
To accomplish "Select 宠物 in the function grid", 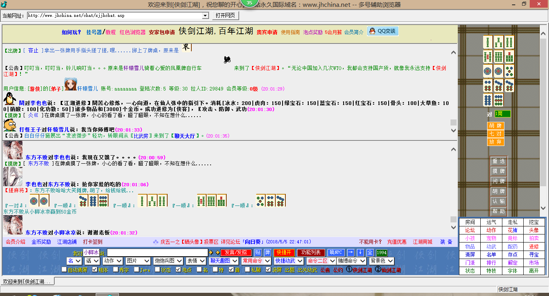I will coord(491,238).
